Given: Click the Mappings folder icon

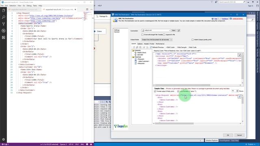Looking at the screenshot, I should pos(133,57).
